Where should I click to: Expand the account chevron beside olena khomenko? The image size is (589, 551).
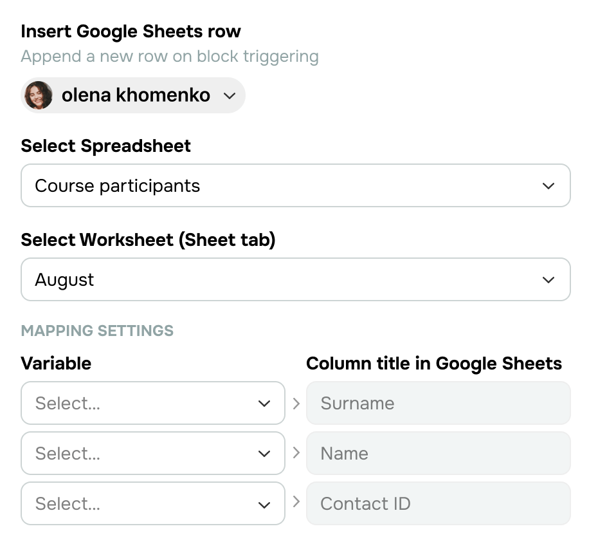tap(229, 96)
